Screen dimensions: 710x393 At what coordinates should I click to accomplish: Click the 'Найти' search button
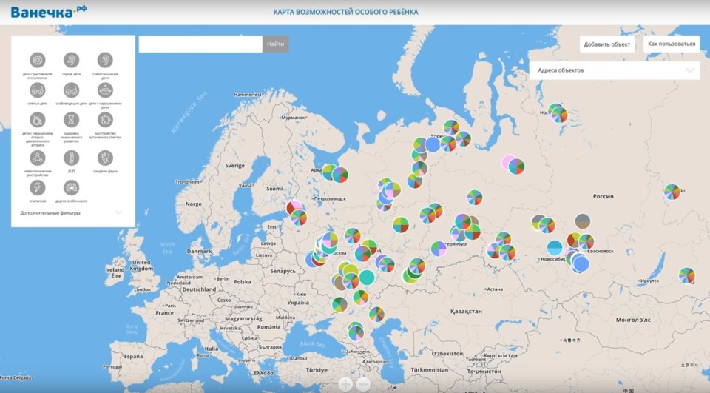coord(275,44)
